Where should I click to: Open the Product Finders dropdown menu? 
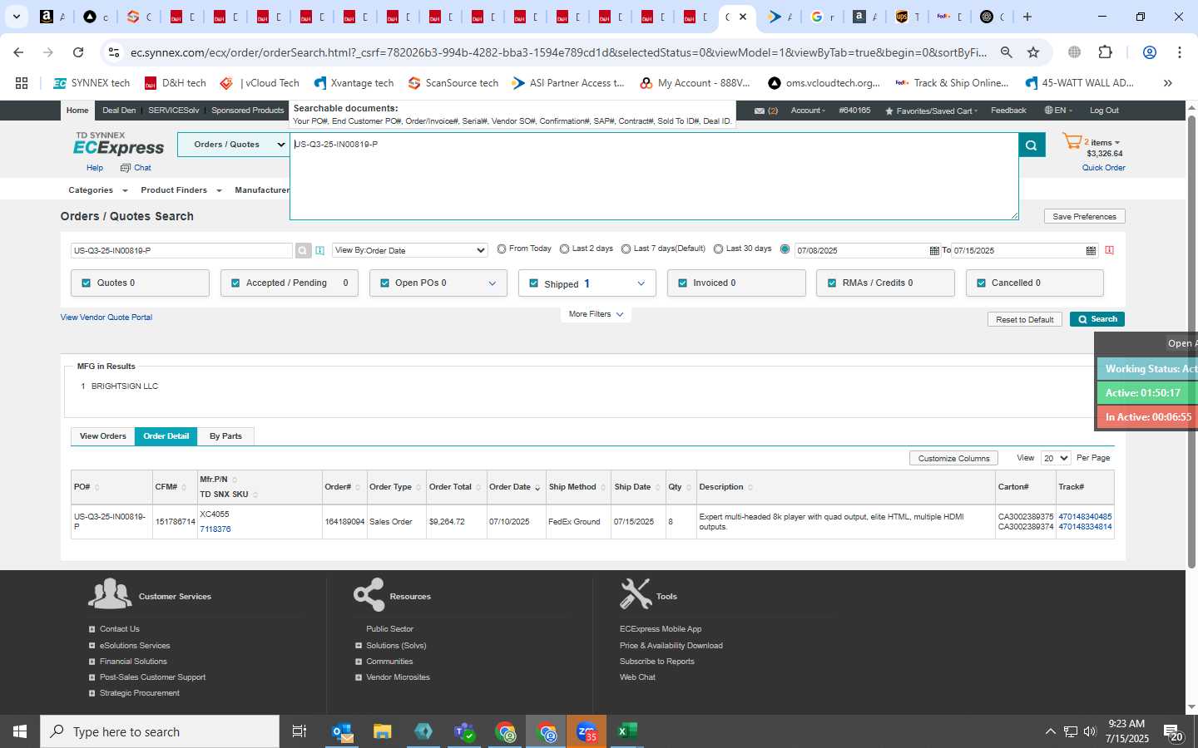(181, 190)
